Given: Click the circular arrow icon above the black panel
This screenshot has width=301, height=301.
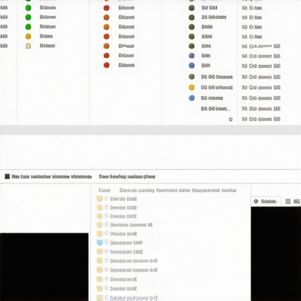Looking at the screenshot, I should click(256, 201).
